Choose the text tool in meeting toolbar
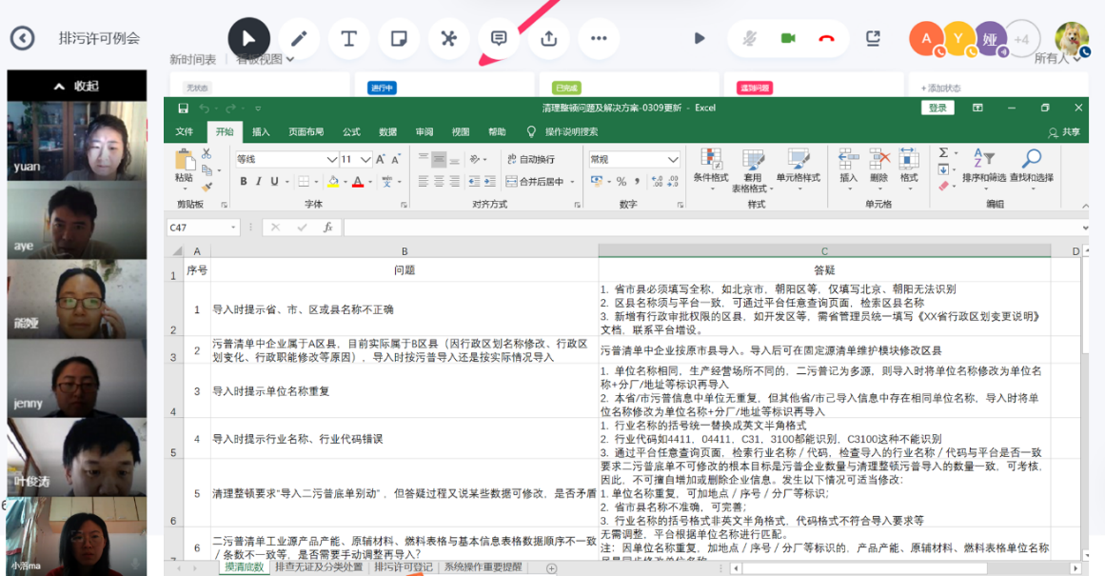The image size is (1105, 576). click(x=348, y=39)
